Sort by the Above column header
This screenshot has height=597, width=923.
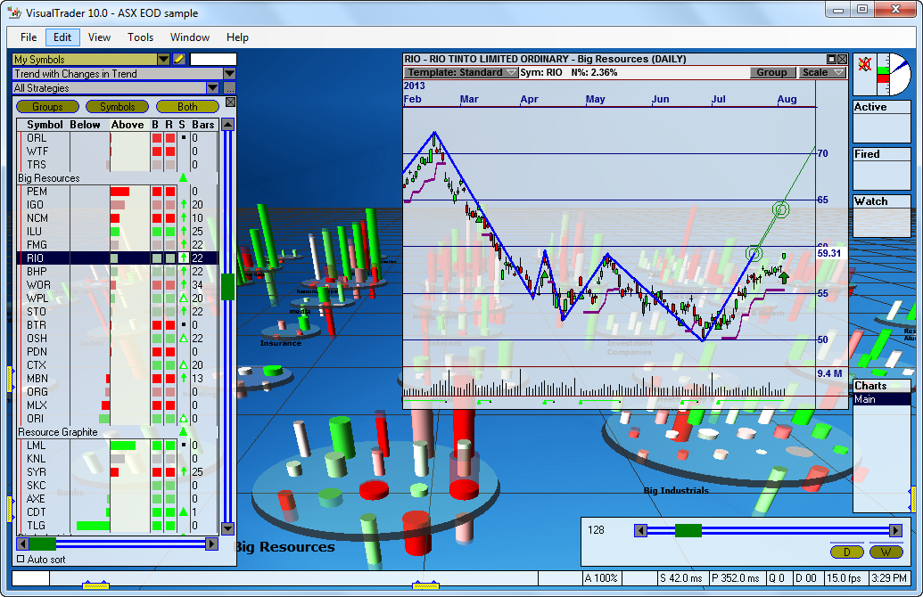[128, 124]
